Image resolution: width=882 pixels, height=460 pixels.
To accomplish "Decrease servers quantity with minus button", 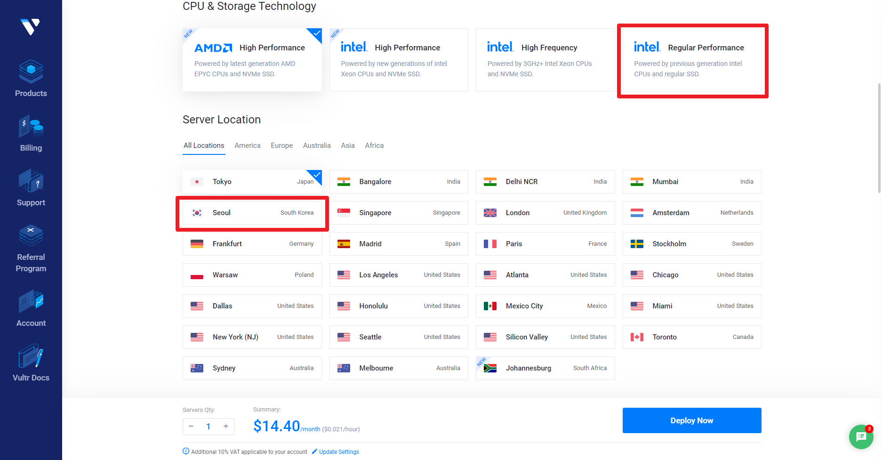I will [x=191, y=426].
